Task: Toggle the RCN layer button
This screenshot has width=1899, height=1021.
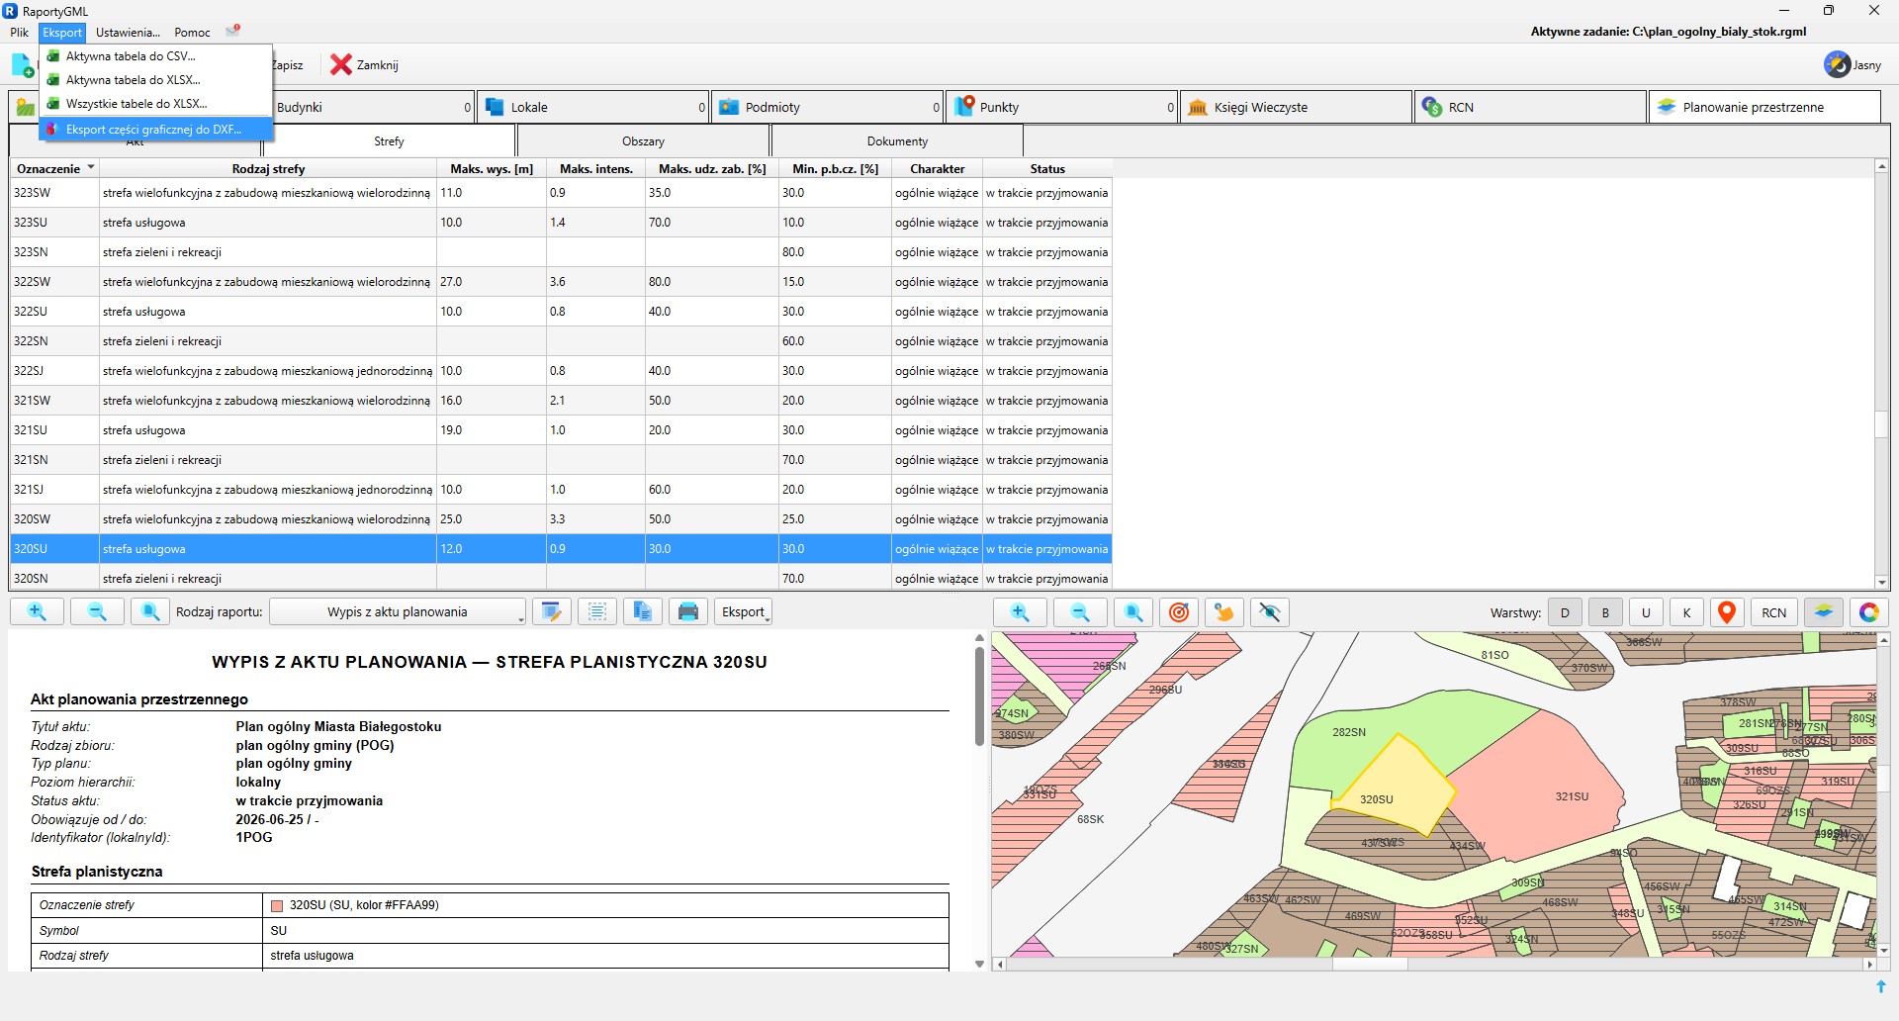Action: point(1774,612)
